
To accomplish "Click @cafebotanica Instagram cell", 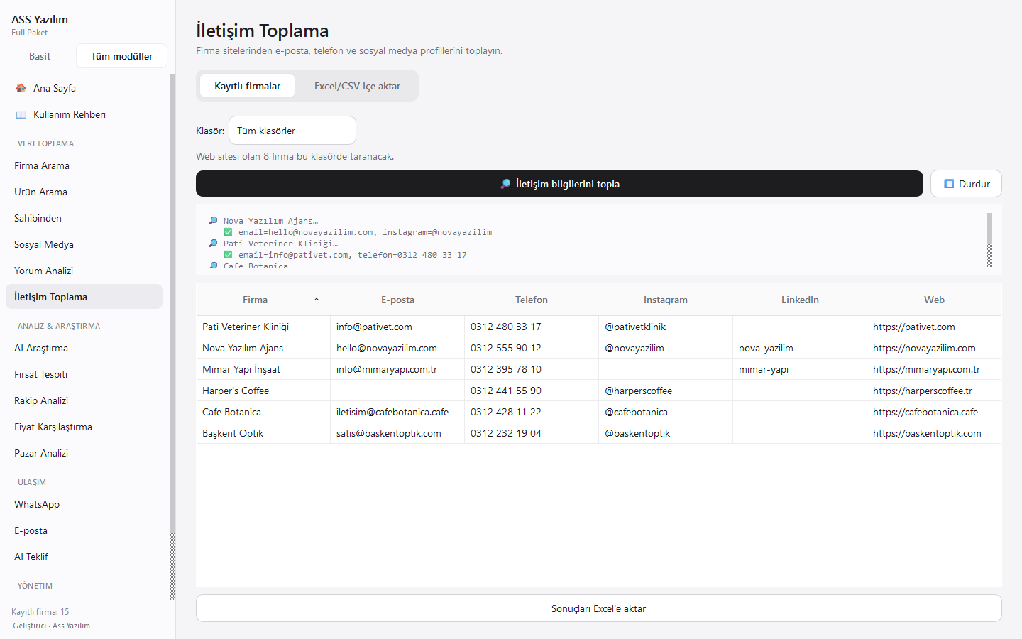I will (666, 412).
